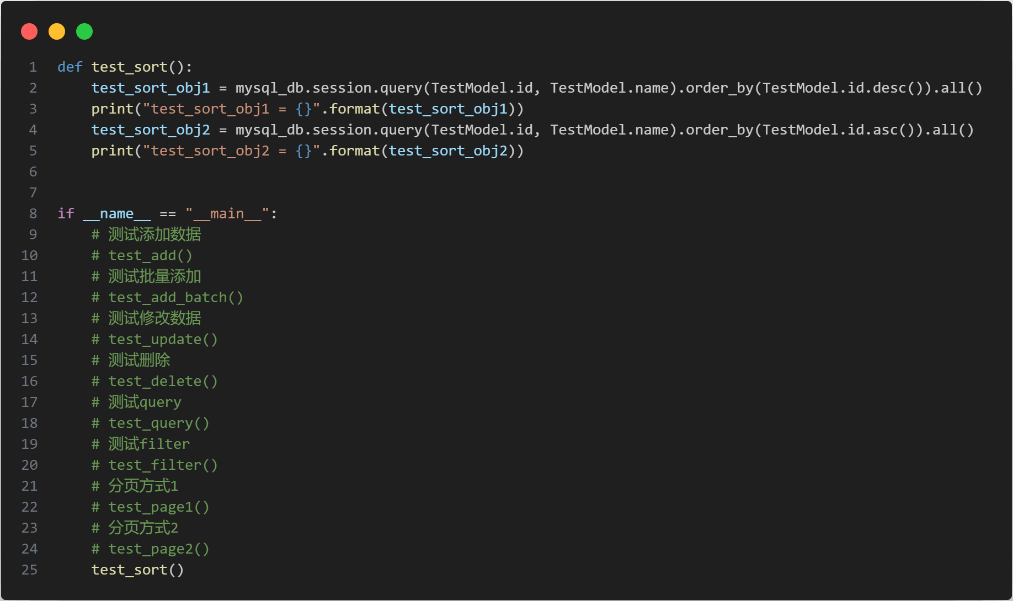This screenshot has height=601, width=1013.
Task: Click the commented-out test_delete() line
Action: click(x=163, y=382)
